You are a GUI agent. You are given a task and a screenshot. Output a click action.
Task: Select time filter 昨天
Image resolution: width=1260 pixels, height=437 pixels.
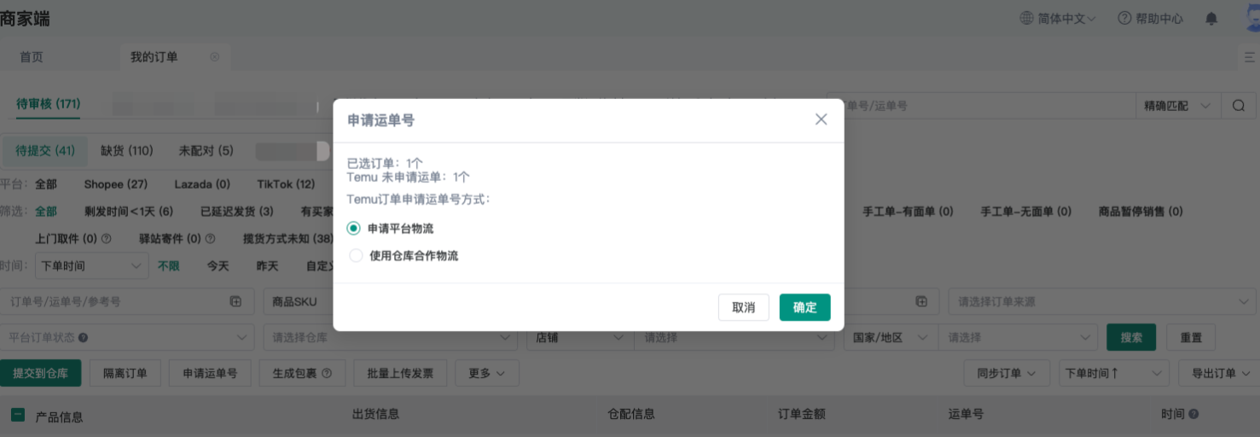click(x=268, y=265)
